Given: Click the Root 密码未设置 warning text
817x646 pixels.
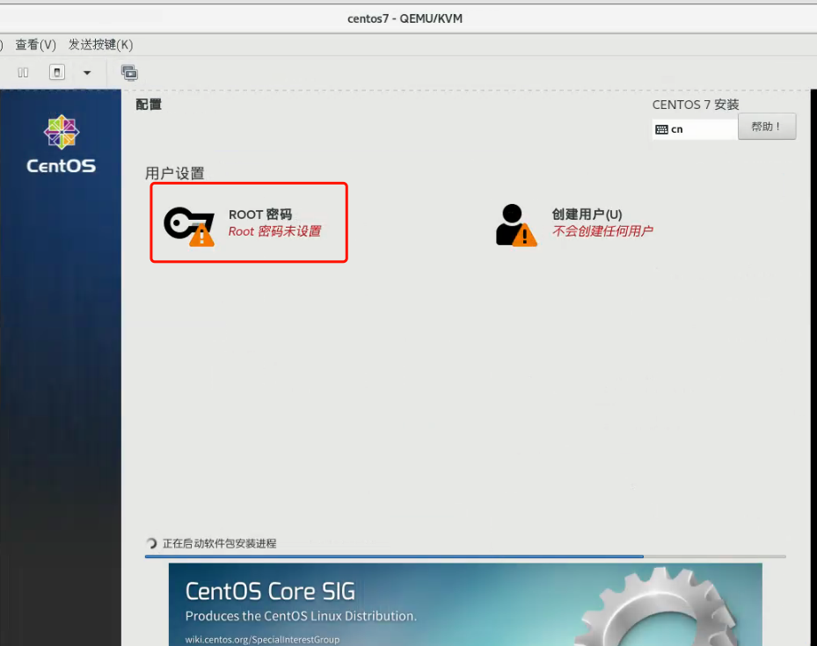Looking at the screenshot, I should click(x=274, y=231).
